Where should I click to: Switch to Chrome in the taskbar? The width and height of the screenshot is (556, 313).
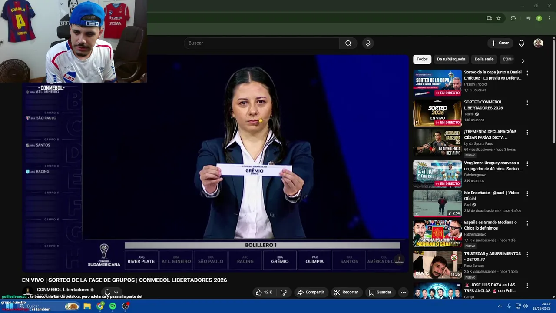pos(100,306)
